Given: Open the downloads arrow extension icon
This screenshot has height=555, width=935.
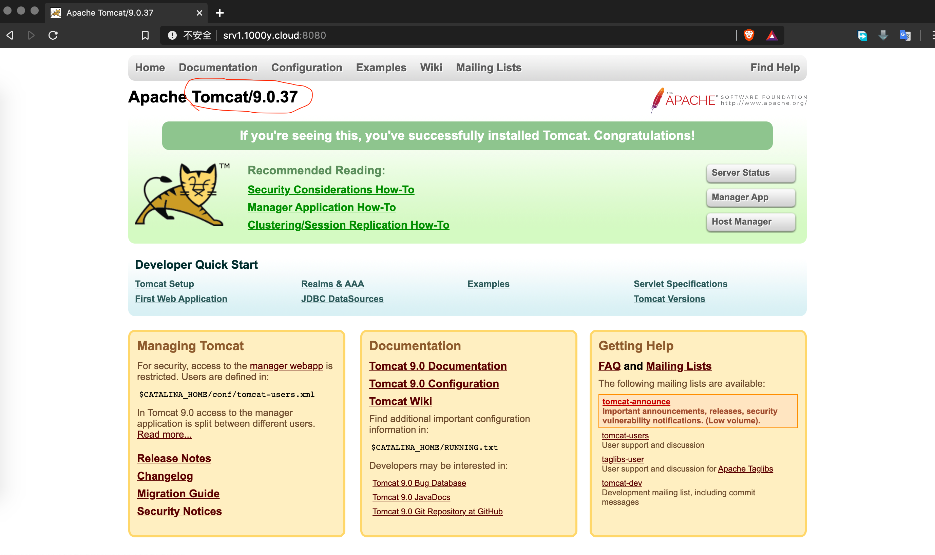Looking at the screenshot, I should (883, 35).
